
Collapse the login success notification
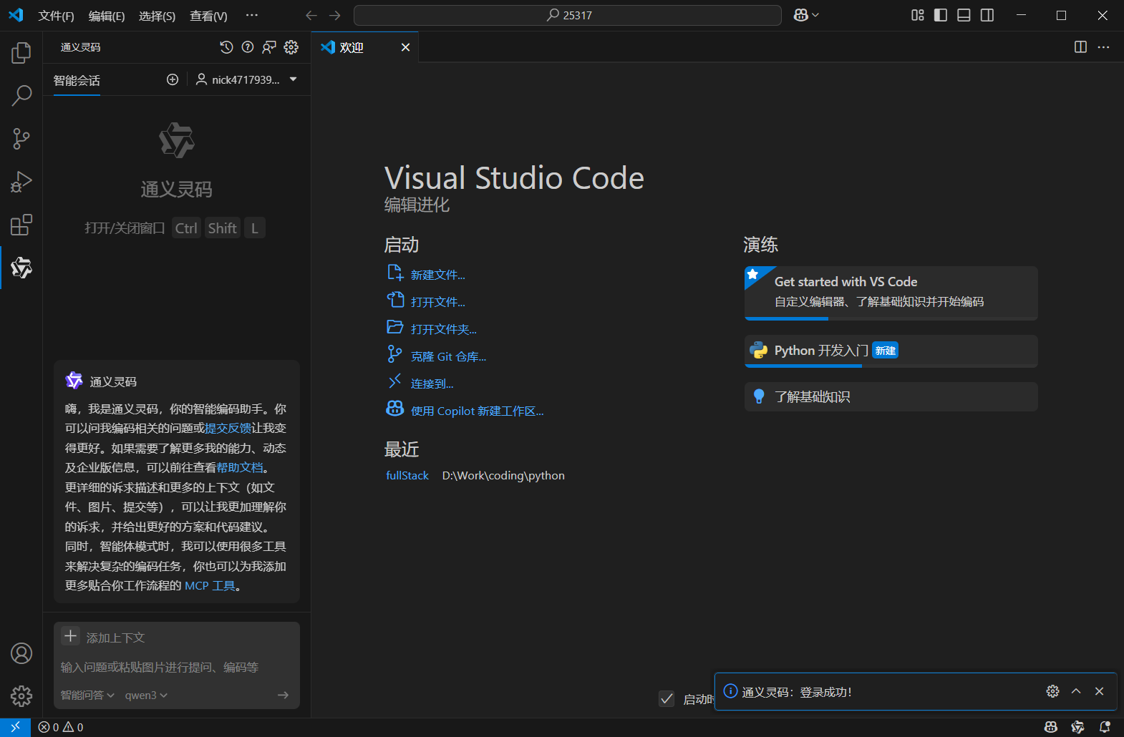point(1076,691)
